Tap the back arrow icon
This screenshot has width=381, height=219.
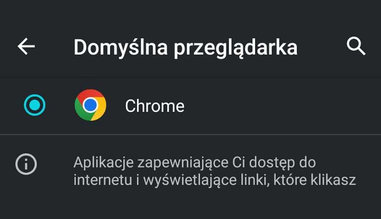[26, 47]
